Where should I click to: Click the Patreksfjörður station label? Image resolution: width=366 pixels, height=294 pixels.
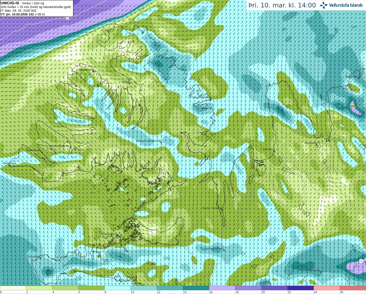tap(33, 150)
